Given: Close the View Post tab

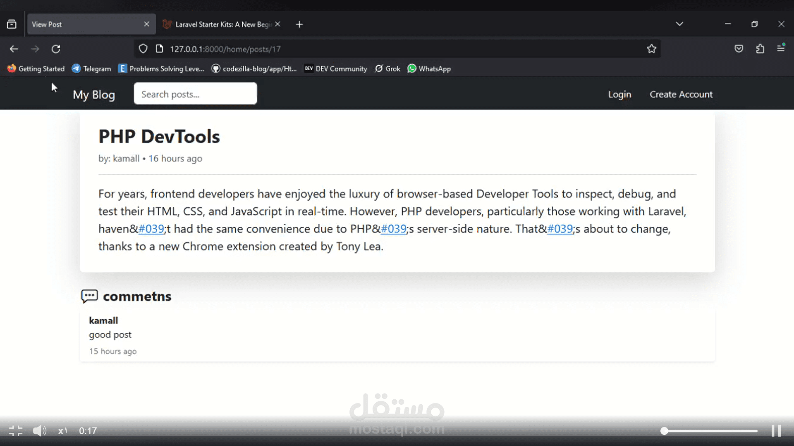Looking at the screenshot, I should (146, 24).
